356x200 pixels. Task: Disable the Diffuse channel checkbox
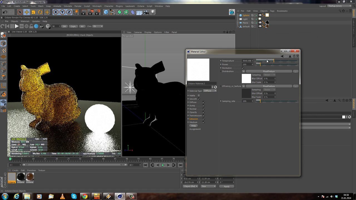(204, 102)
